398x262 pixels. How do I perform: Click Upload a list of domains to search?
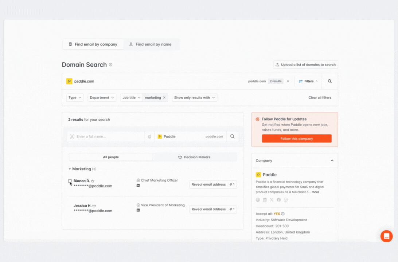[305, 65]
